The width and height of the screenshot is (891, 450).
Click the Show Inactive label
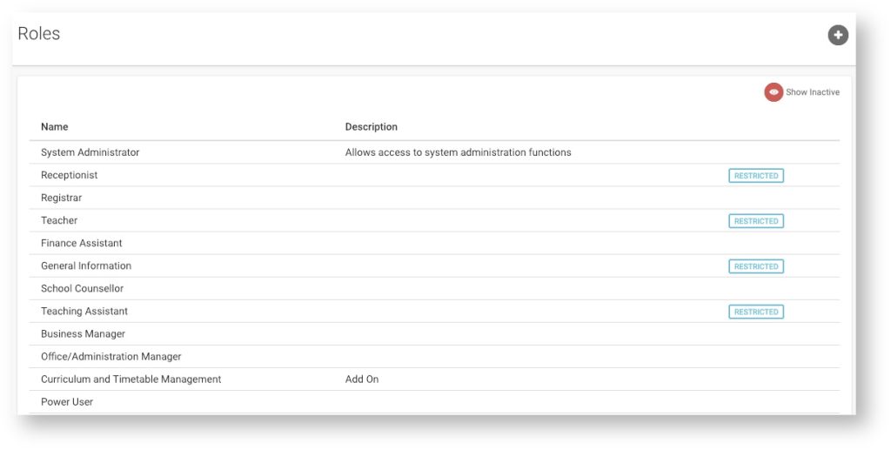click(x=813, y=92)
